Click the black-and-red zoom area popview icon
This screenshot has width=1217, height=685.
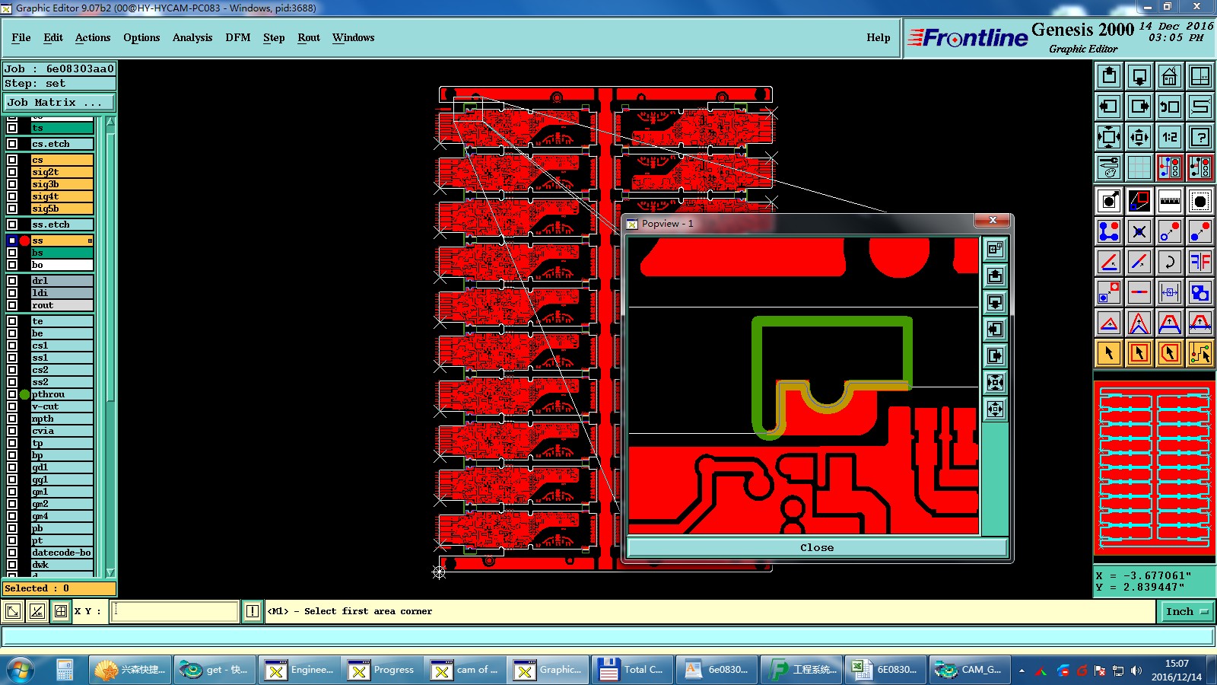tap(1139, 201)
